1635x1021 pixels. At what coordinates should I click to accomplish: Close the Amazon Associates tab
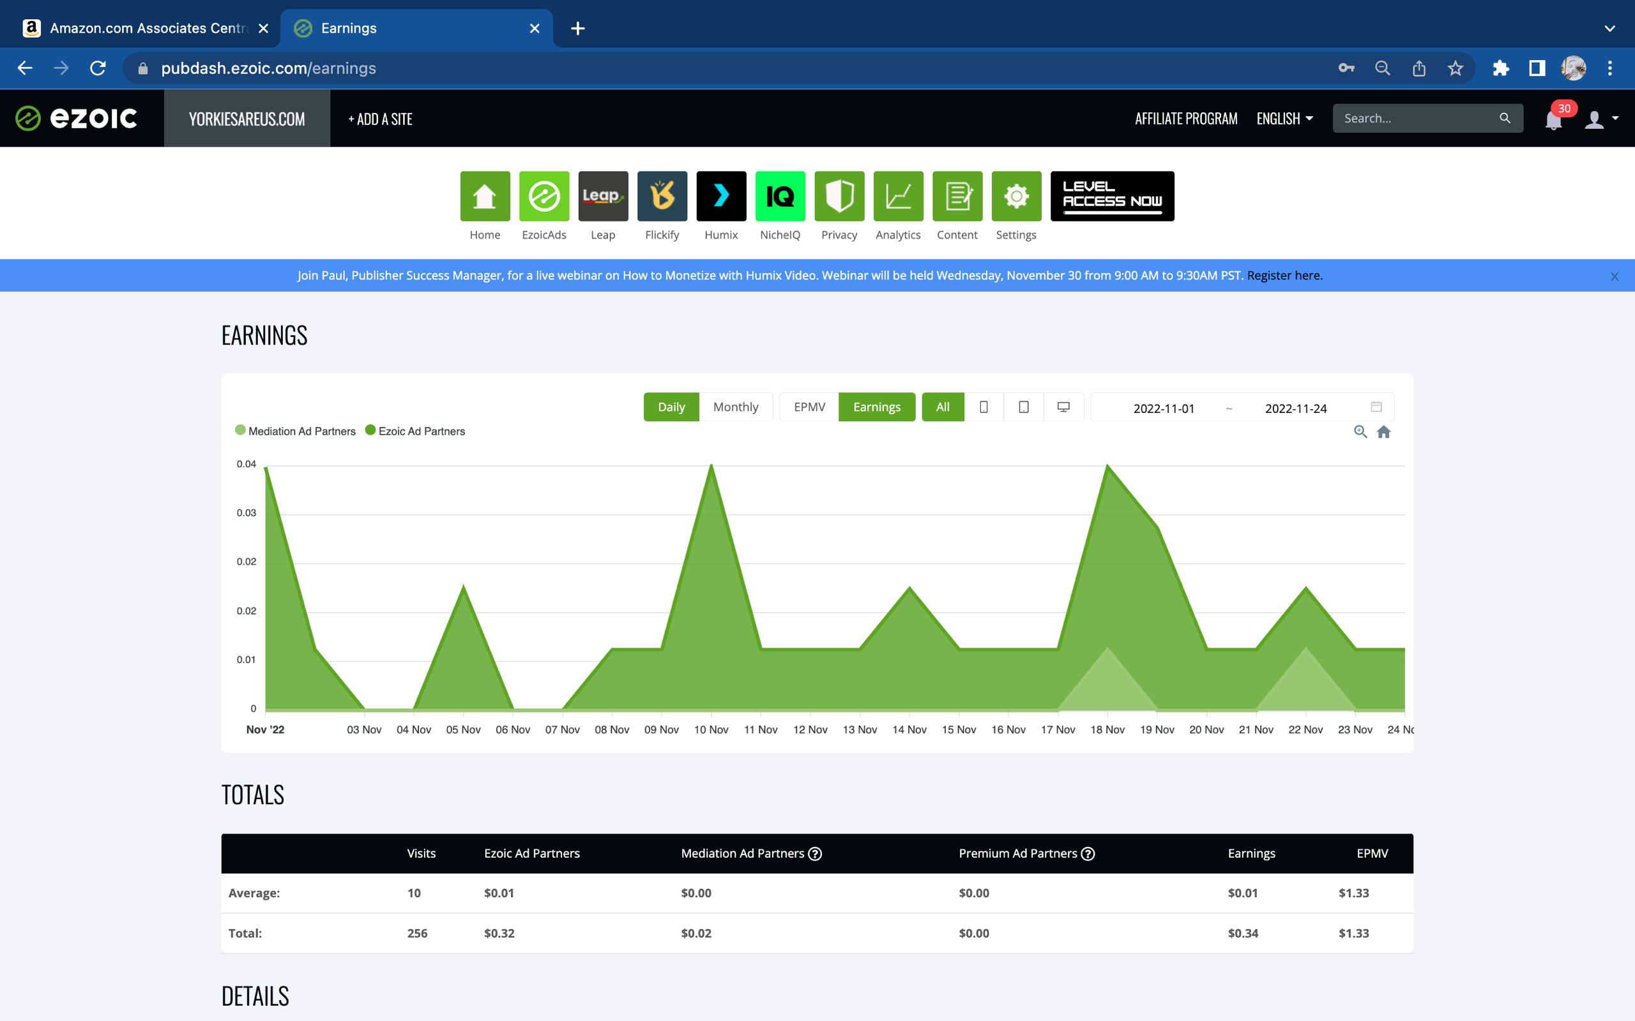[264, 28]
